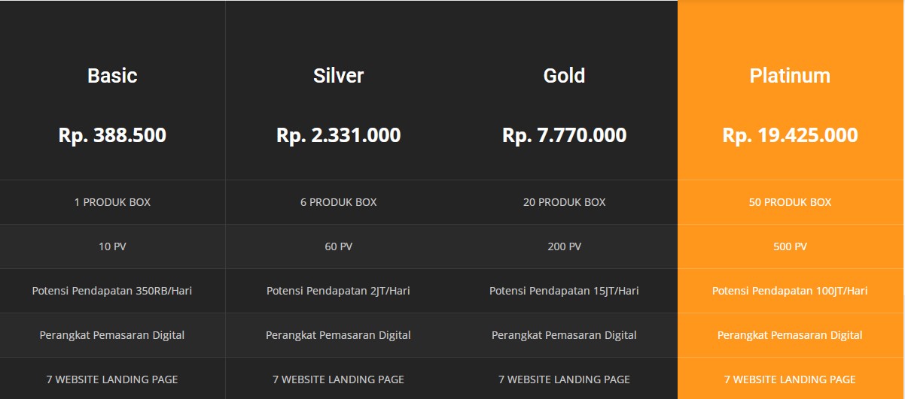Select the Basic plan heading

point(112,76)
